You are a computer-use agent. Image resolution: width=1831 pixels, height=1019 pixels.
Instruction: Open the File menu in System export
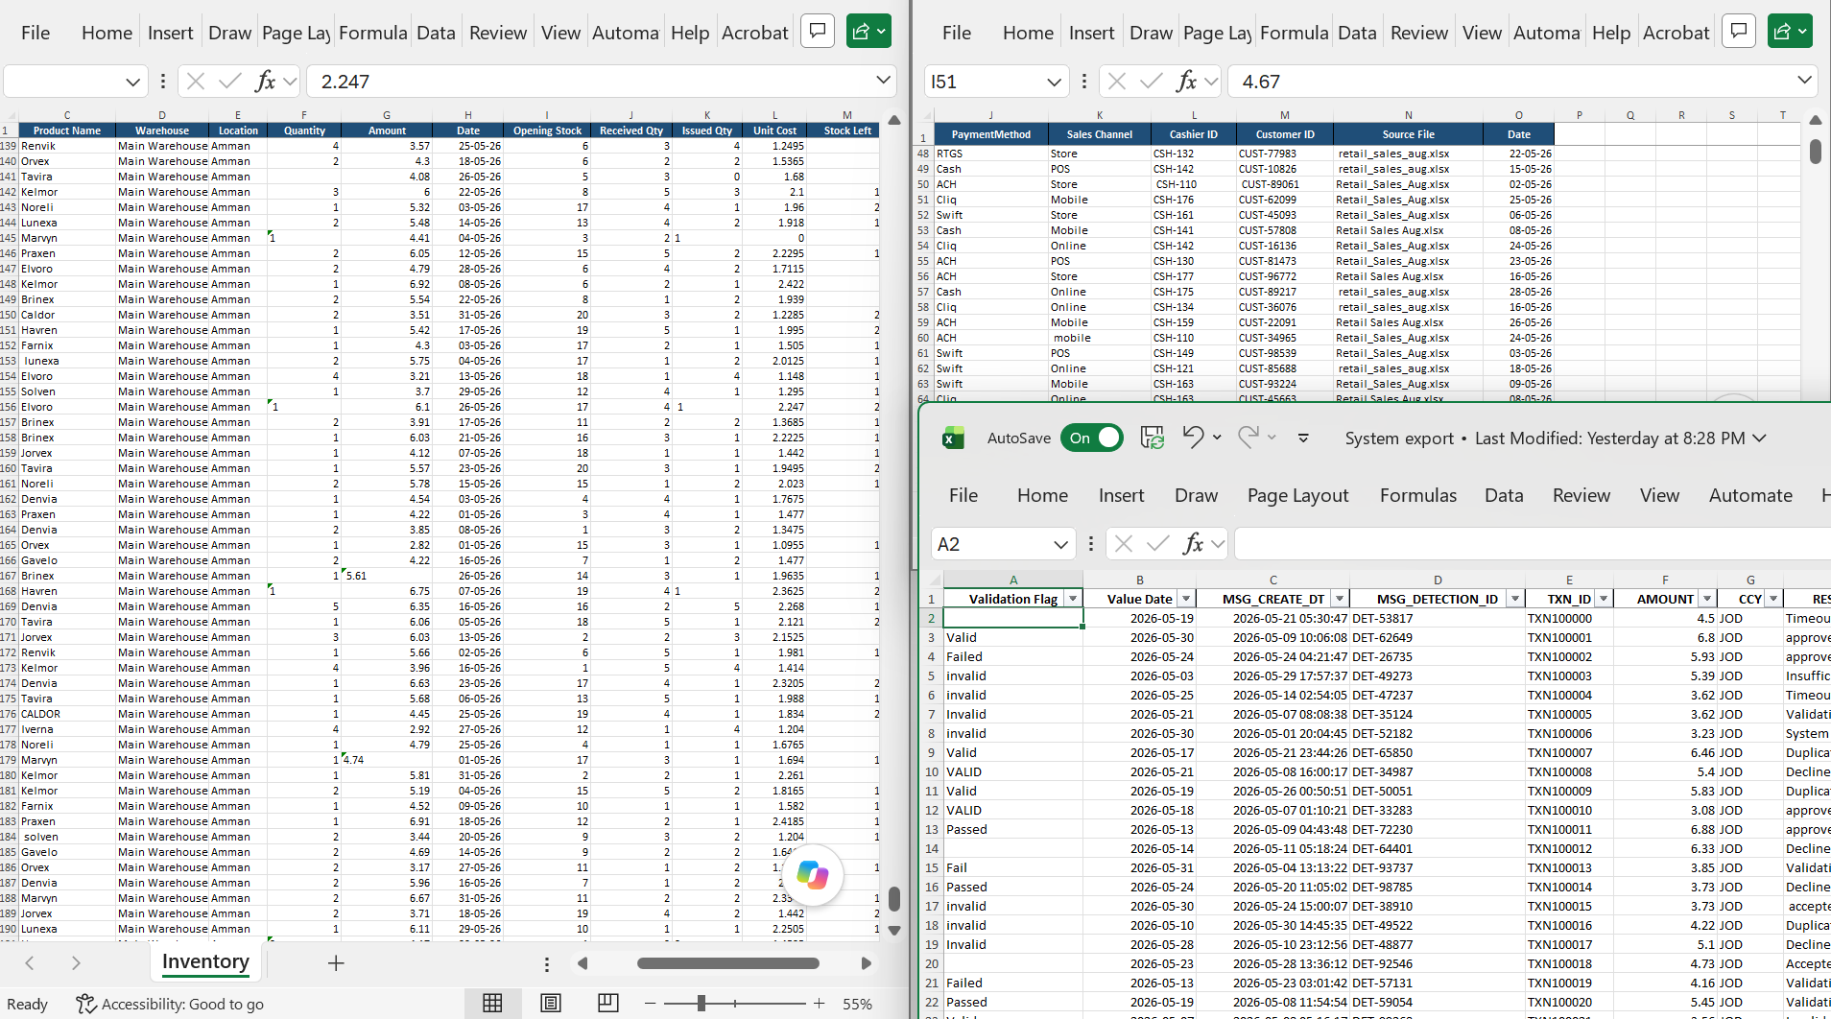[963, 495]
